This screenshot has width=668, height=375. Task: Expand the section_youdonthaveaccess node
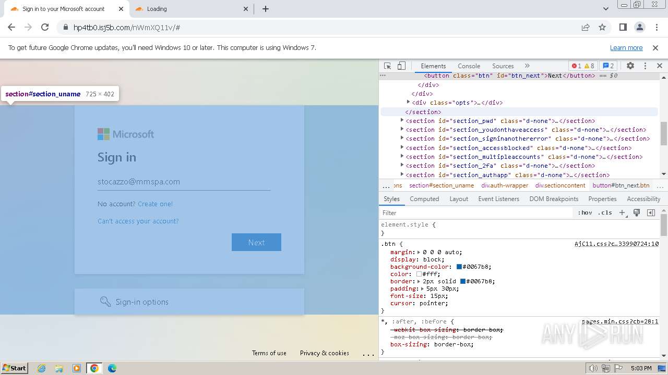(402, 129)
